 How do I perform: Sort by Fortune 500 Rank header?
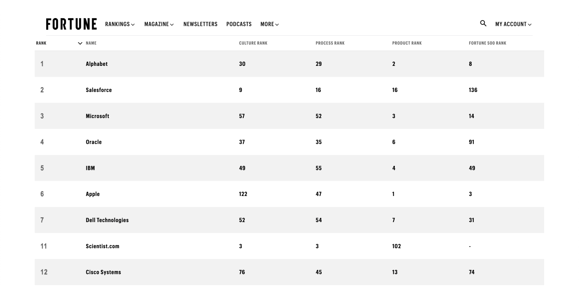tap(487, 43)
